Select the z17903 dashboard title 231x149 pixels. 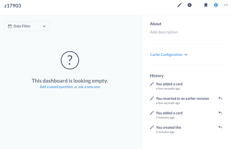point(13,5)
